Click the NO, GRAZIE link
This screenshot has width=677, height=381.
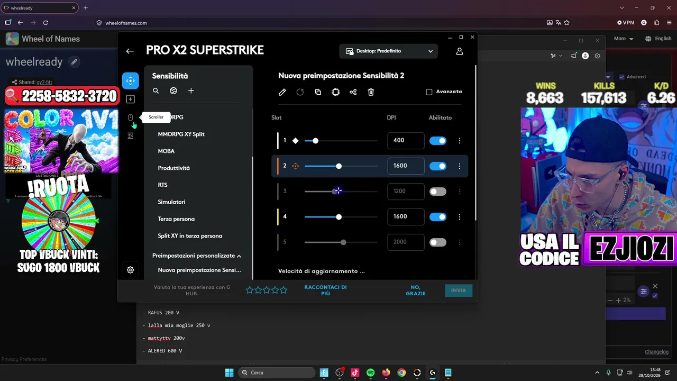tap(416, 291)
